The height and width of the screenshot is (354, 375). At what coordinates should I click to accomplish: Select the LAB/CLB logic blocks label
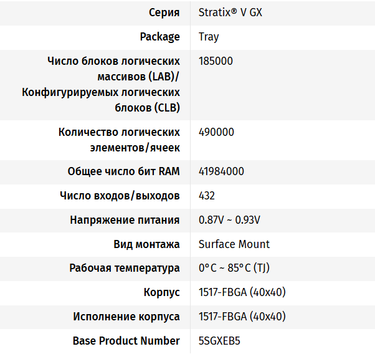pyautogui.click(x=101, y=84)
